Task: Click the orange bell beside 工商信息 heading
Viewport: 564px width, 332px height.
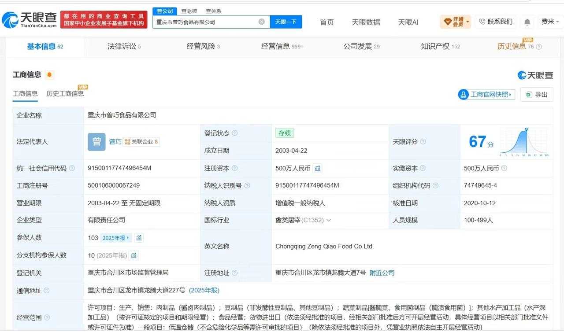Action: click(x=49, y=75)
